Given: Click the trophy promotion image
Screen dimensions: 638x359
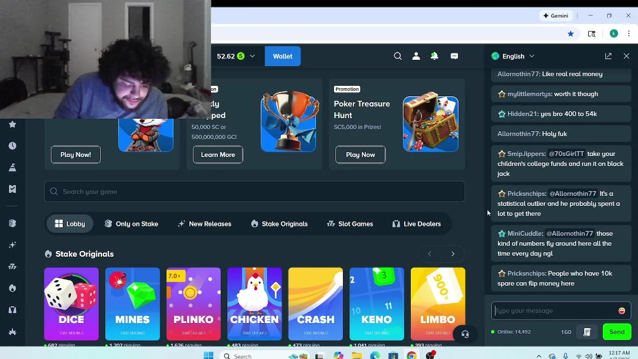Looking at the screenshot, I should 288,121.
